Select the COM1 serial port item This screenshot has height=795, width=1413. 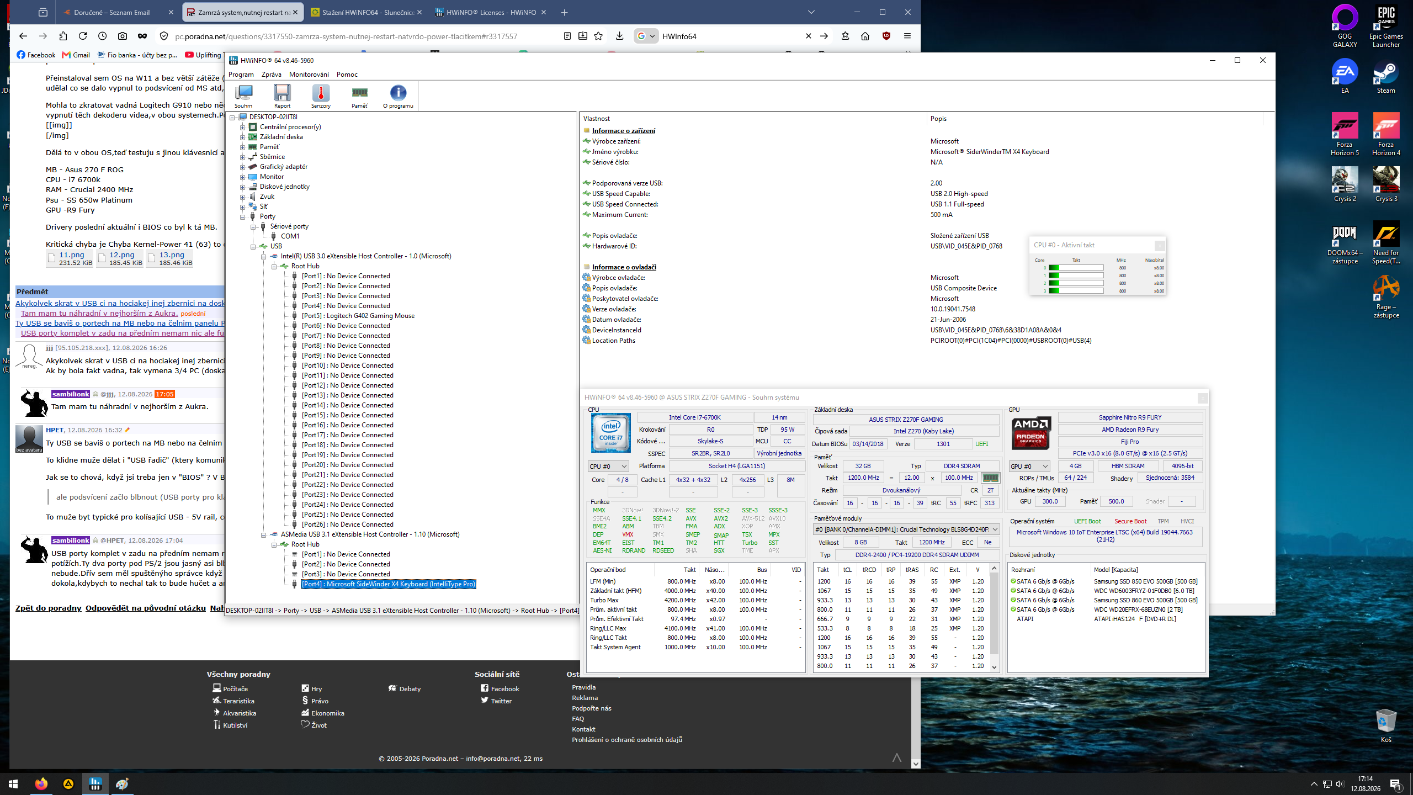click(x=290, y=236)
